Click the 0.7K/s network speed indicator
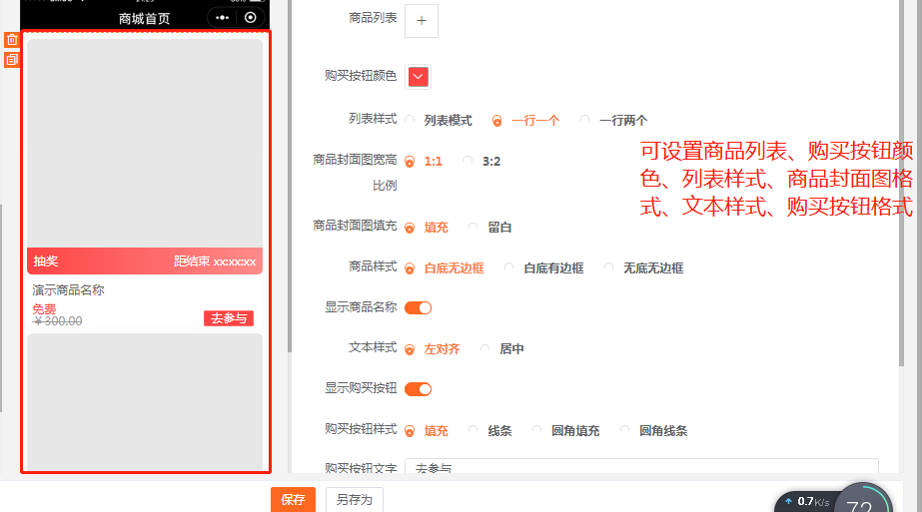 click(x=807, y=501)
